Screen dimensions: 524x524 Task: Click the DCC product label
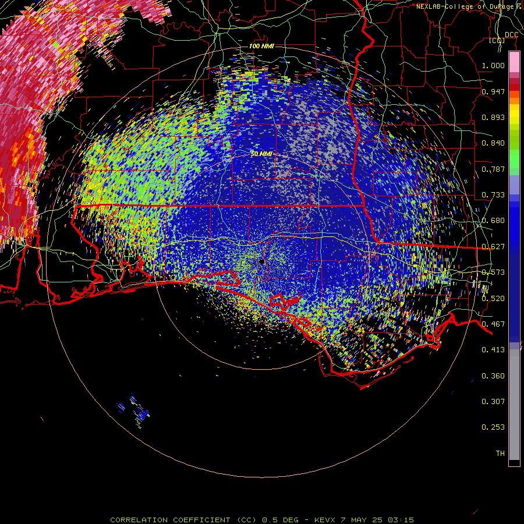tap(511, 35)
